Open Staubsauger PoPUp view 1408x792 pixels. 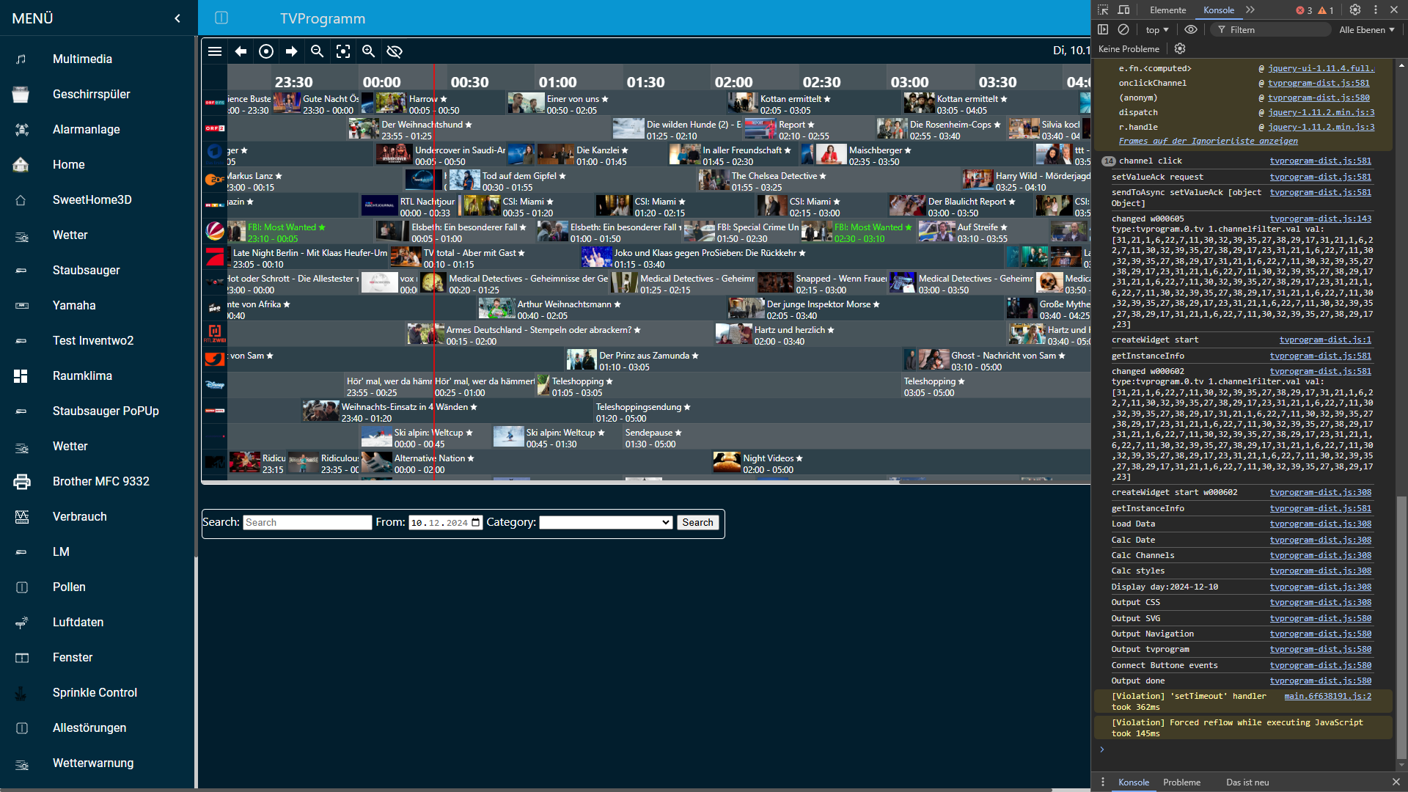pyautogui.click(x=106, y=411)
